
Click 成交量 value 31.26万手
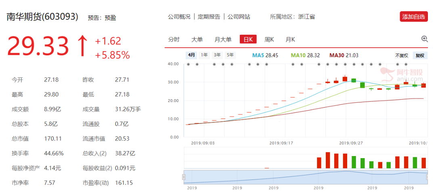128,109
